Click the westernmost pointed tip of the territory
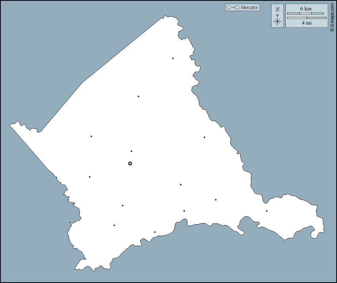Screen dimensions: 337x283 10,125
